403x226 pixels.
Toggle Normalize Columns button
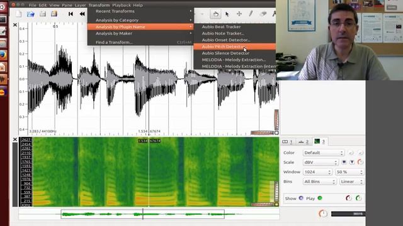click(344, 162)
